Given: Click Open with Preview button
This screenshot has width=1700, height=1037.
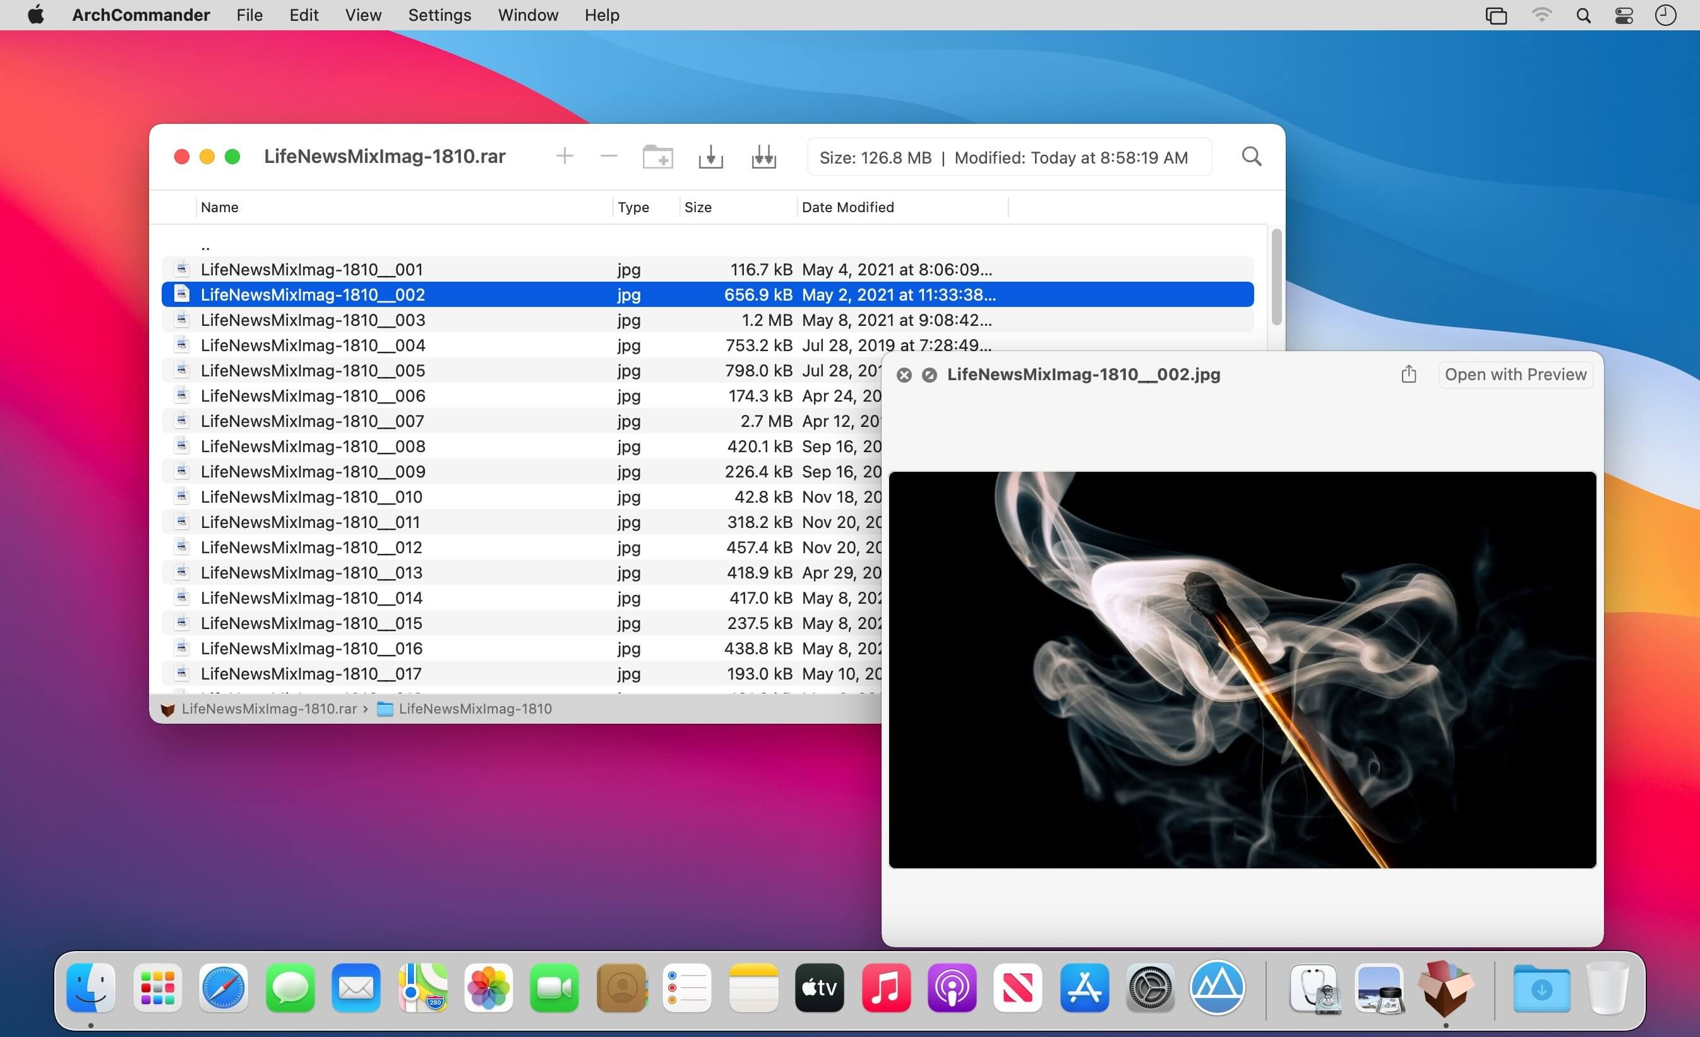Looking at the screenshot, I should [x=1515, y=374].
